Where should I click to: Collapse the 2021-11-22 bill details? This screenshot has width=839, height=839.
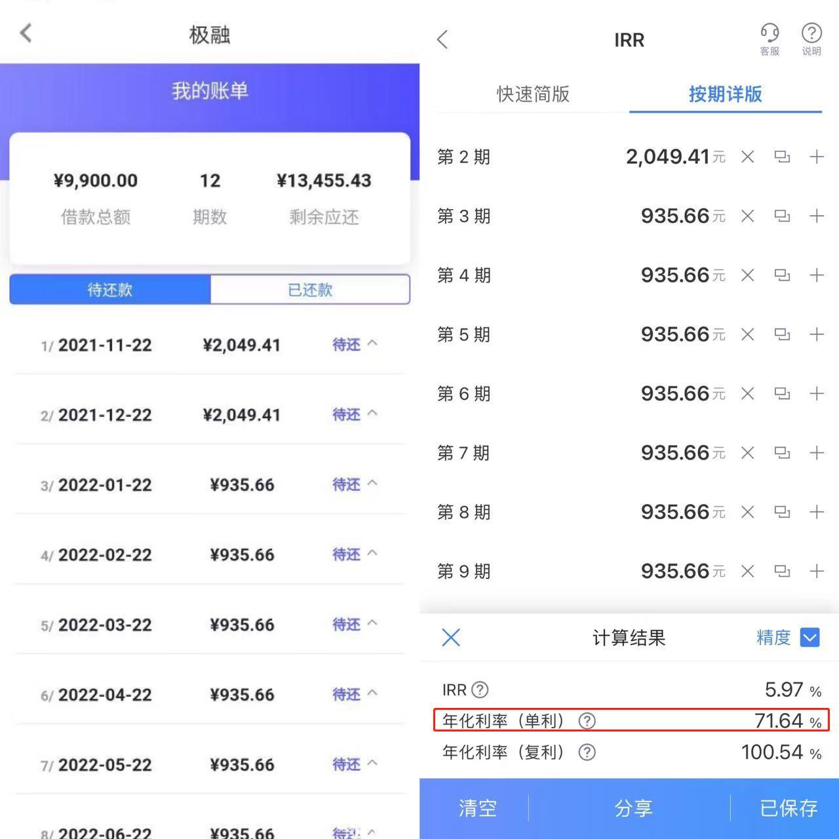pos(372,343)
